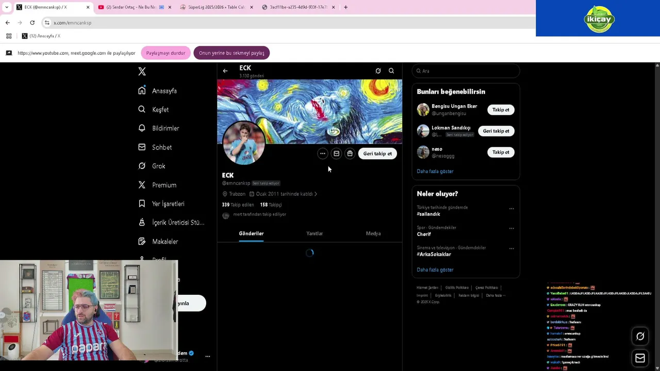This screenshot has height=371, width=660.
Task: Open Çerez Politikası footer link
Action: [x=487, y=288]
